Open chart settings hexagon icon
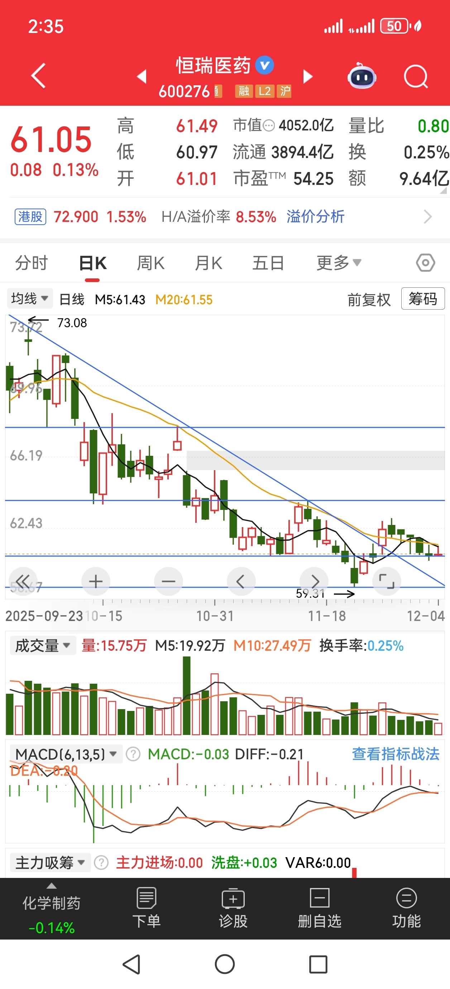The width and height of the screenshot is (450, 989). pos(425,263)
